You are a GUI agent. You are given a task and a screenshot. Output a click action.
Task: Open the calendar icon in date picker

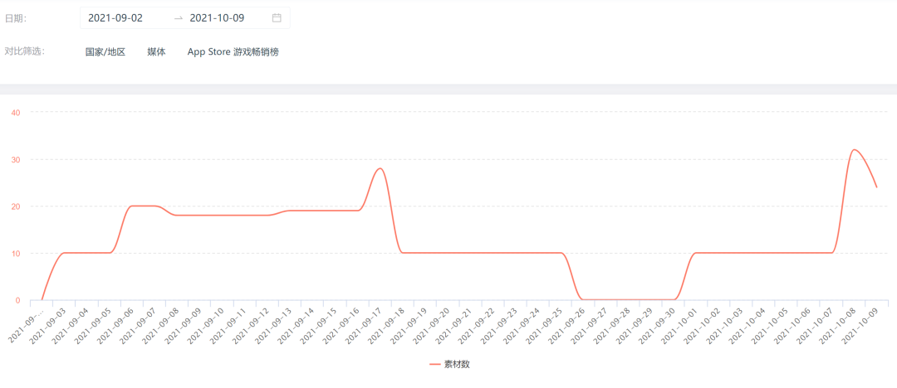(x=277, y=17)
